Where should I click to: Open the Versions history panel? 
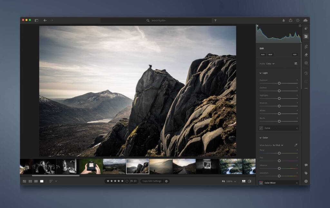click(306, 73)
